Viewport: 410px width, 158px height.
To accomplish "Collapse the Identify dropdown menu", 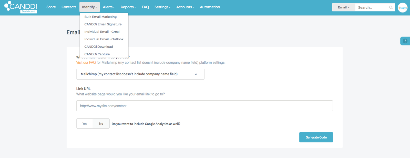I will (x=89, y=7).
